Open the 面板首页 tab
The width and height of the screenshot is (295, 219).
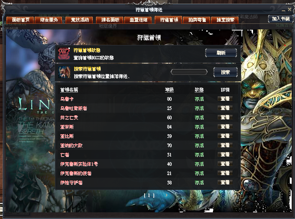pos(20,20)
